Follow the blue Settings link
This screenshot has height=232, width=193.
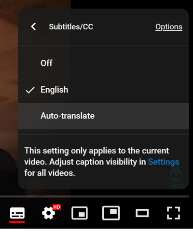coord(164,162)
